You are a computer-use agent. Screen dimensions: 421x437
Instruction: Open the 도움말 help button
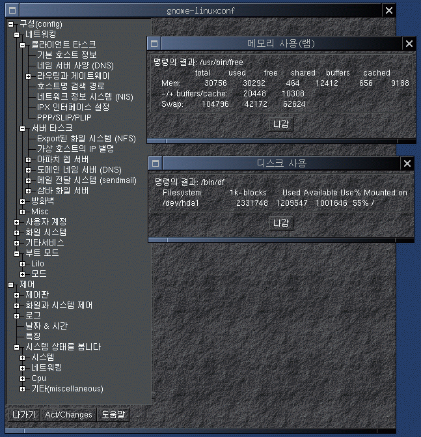click(113, 415)
